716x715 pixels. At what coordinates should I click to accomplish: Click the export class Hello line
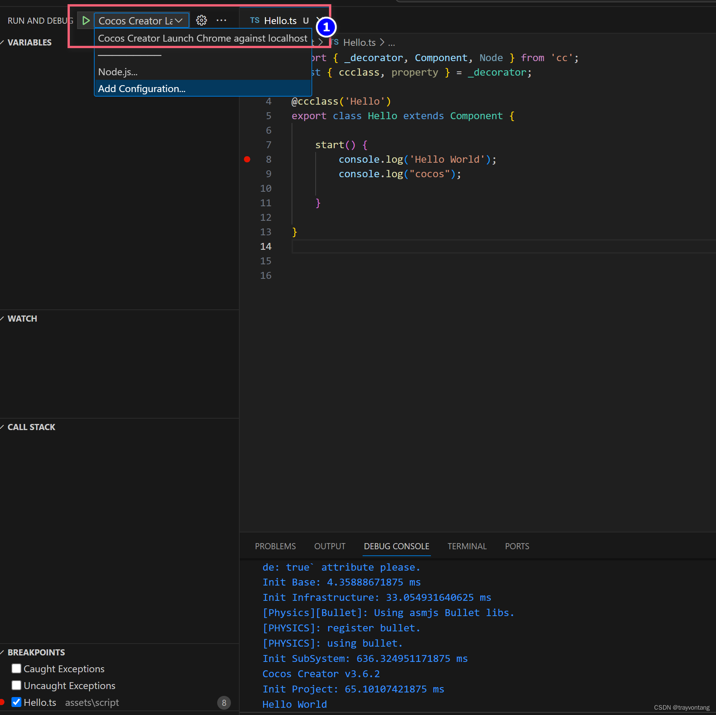click(x=403, y=116)
